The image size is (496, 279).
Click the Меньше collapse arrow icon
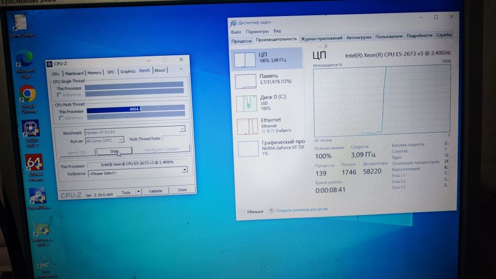click(x=242, y=212)
